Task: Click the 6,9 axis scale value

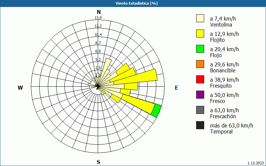Action: tap(98, 51)
